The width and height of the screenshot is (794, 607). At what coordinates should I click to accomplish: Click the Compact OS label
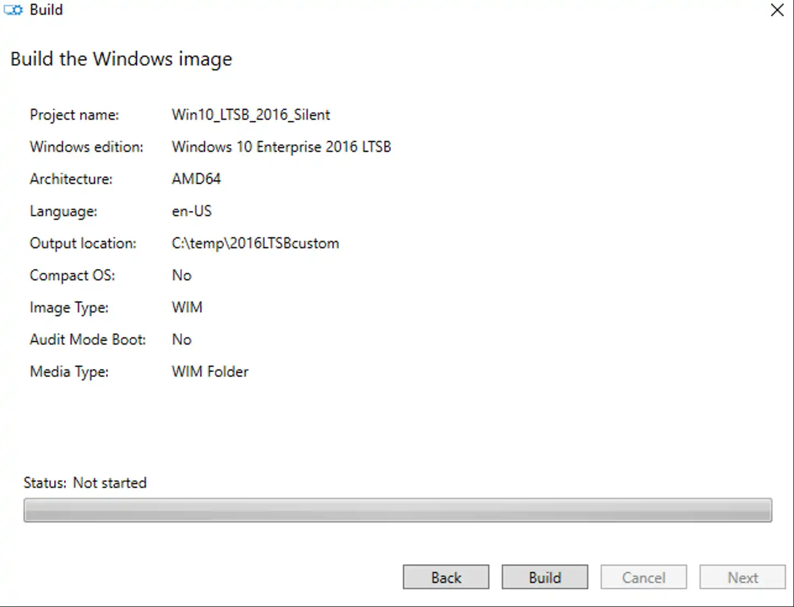[72, 276]
